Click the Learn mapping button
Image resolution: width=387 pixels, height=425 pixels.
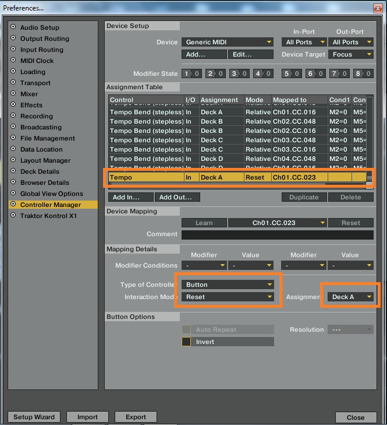point(204,223)
